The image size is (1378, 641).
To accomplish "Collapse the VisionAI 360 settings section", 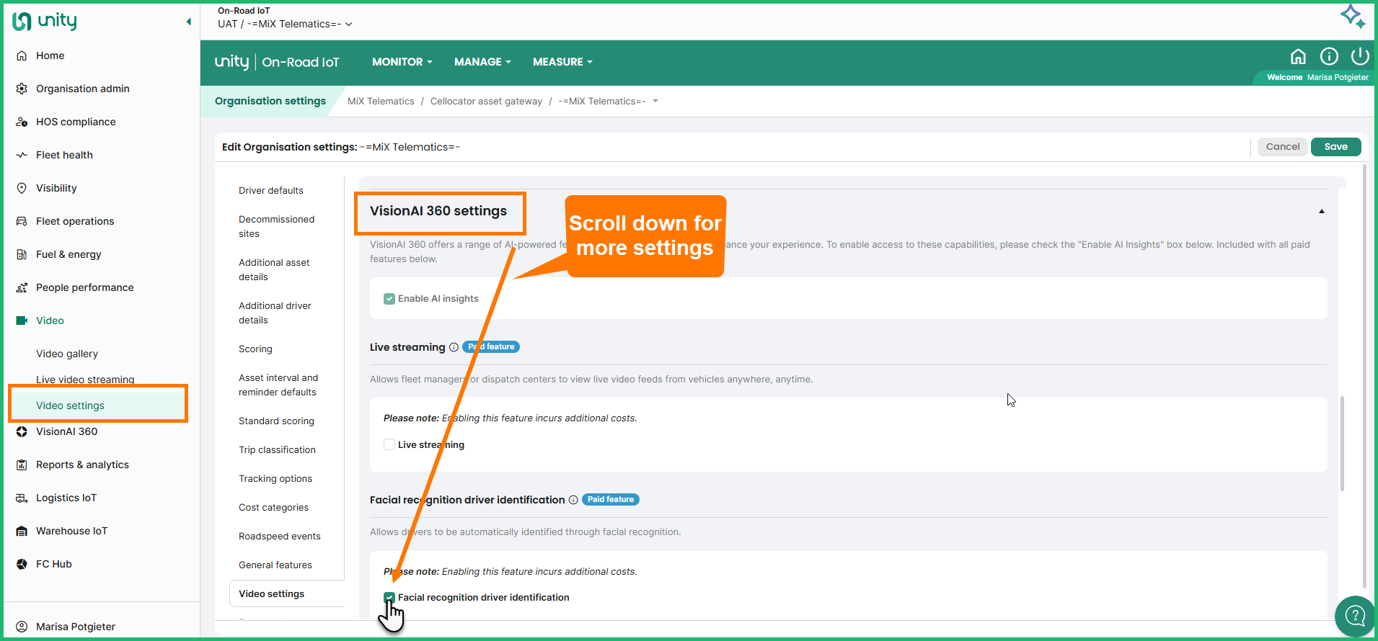I will tap(1321, 211).
